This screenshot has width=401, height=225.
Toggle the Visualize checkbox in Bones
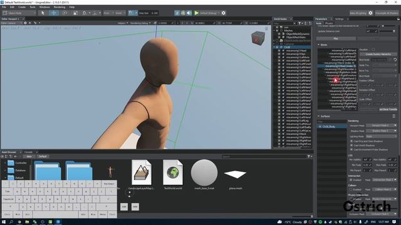tap(373, 49)
